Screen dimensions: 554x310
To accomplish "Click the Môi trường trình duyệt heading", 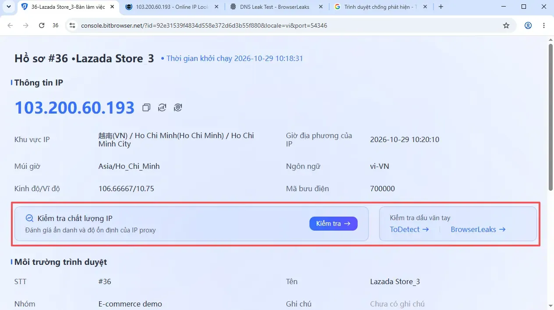I will click(60, 262).
